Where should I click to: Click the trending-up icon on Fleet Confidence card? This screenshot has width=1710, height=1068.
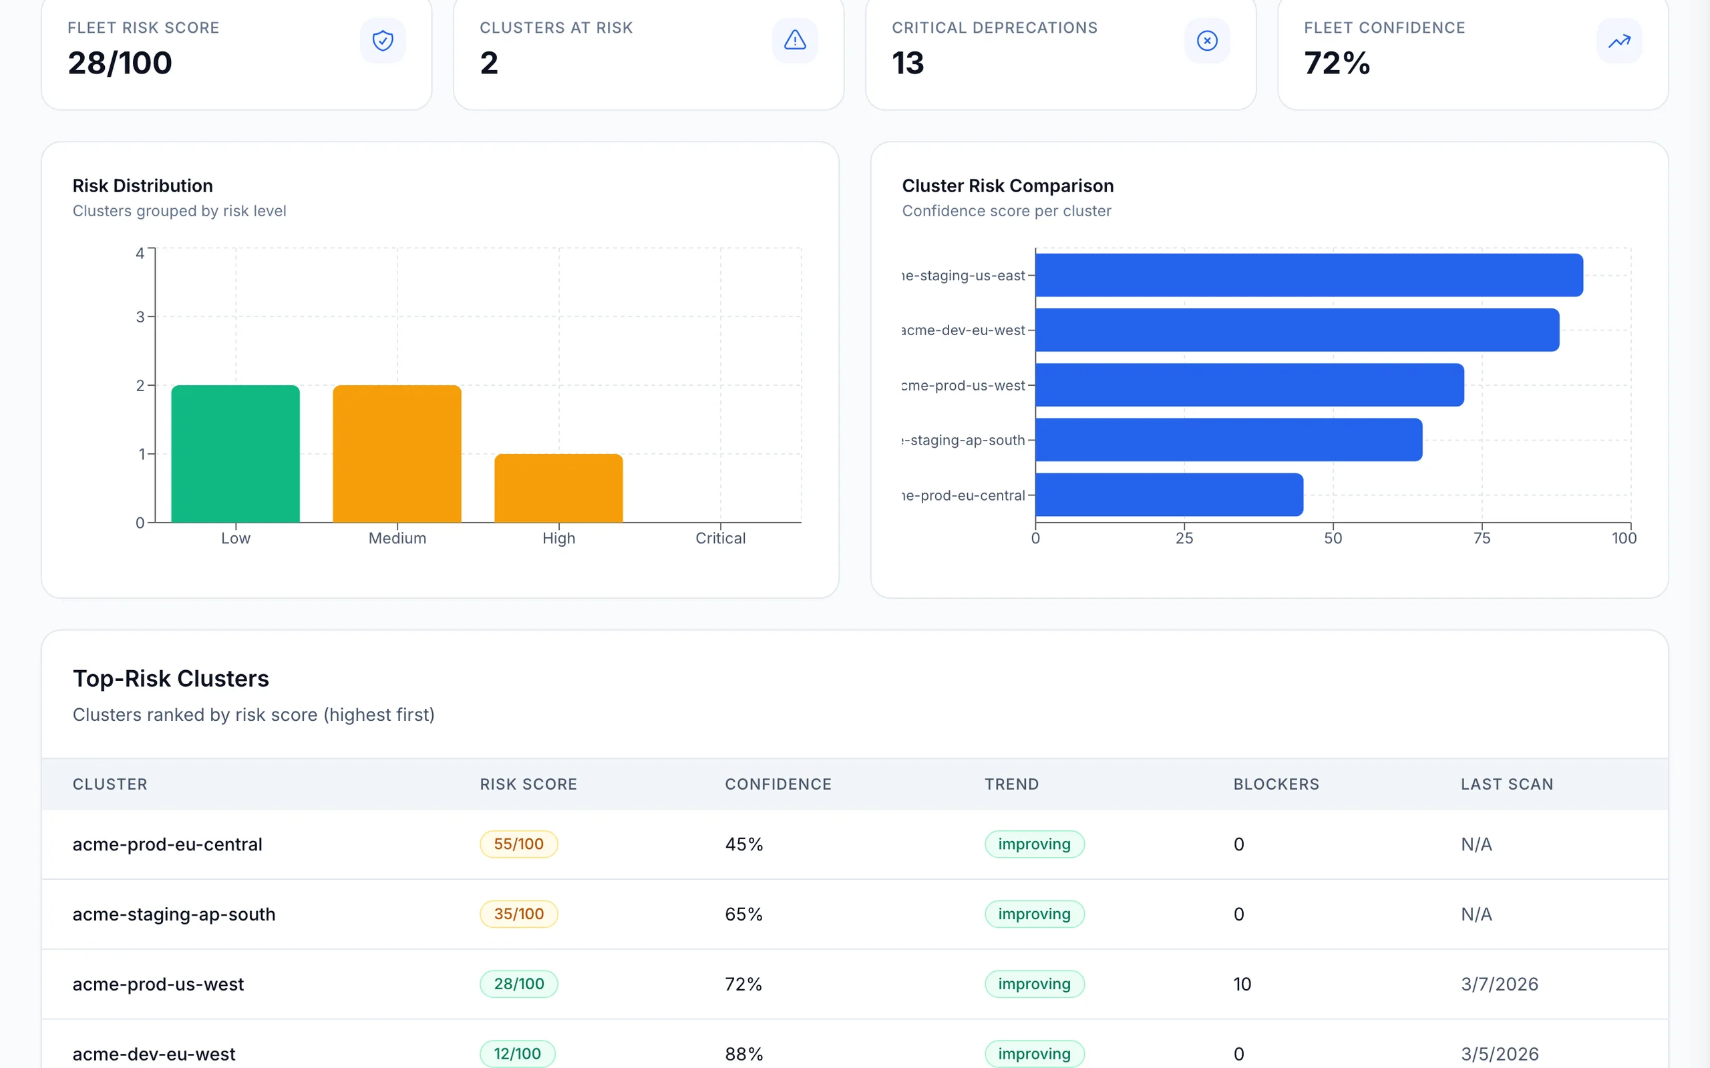tap(1619, 40)
